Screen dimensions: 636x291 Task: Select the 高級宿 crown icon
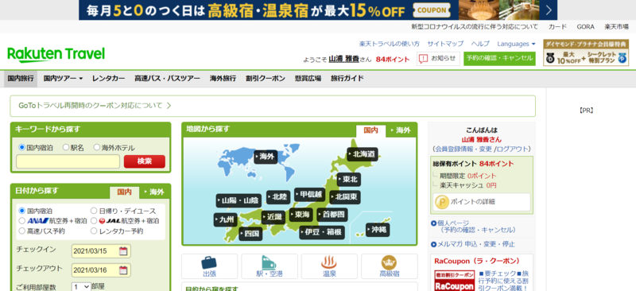389,262
